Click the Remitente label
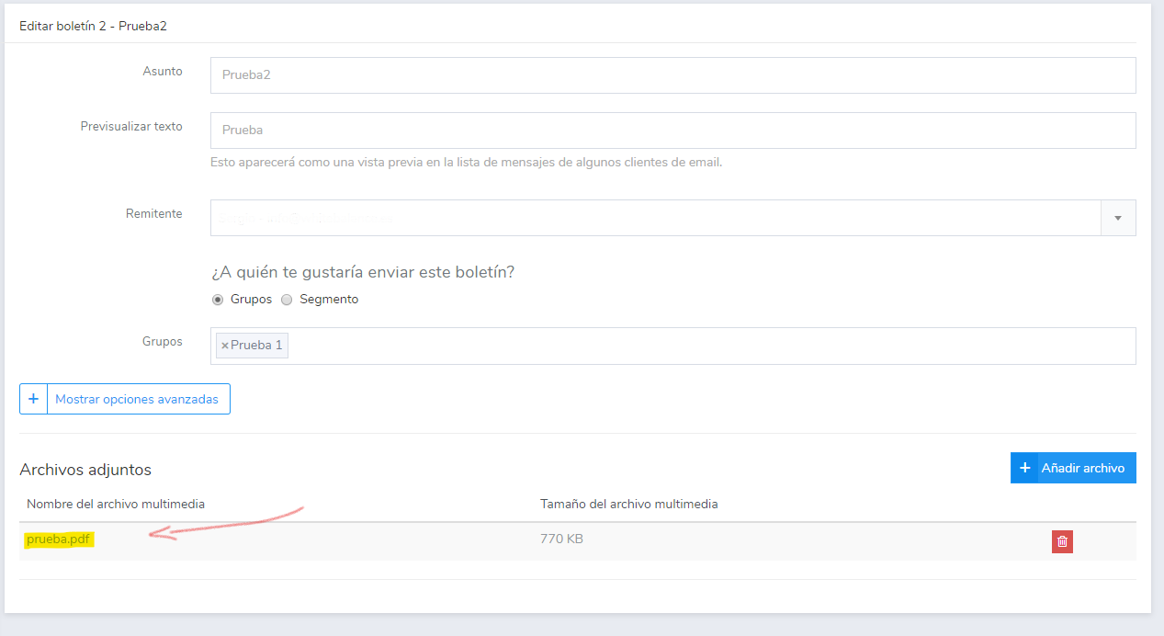 [154, 213]
